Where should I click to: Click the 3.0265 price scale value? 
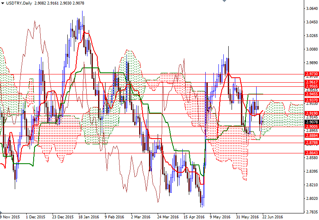(x=312, y=36)
